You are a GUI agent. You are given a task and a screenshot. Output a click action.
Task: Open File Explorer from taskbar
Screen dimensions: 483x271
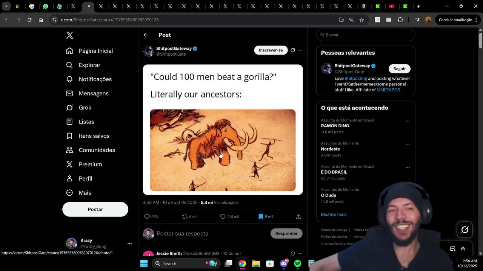pyautogui.click(x=256, y=263)
